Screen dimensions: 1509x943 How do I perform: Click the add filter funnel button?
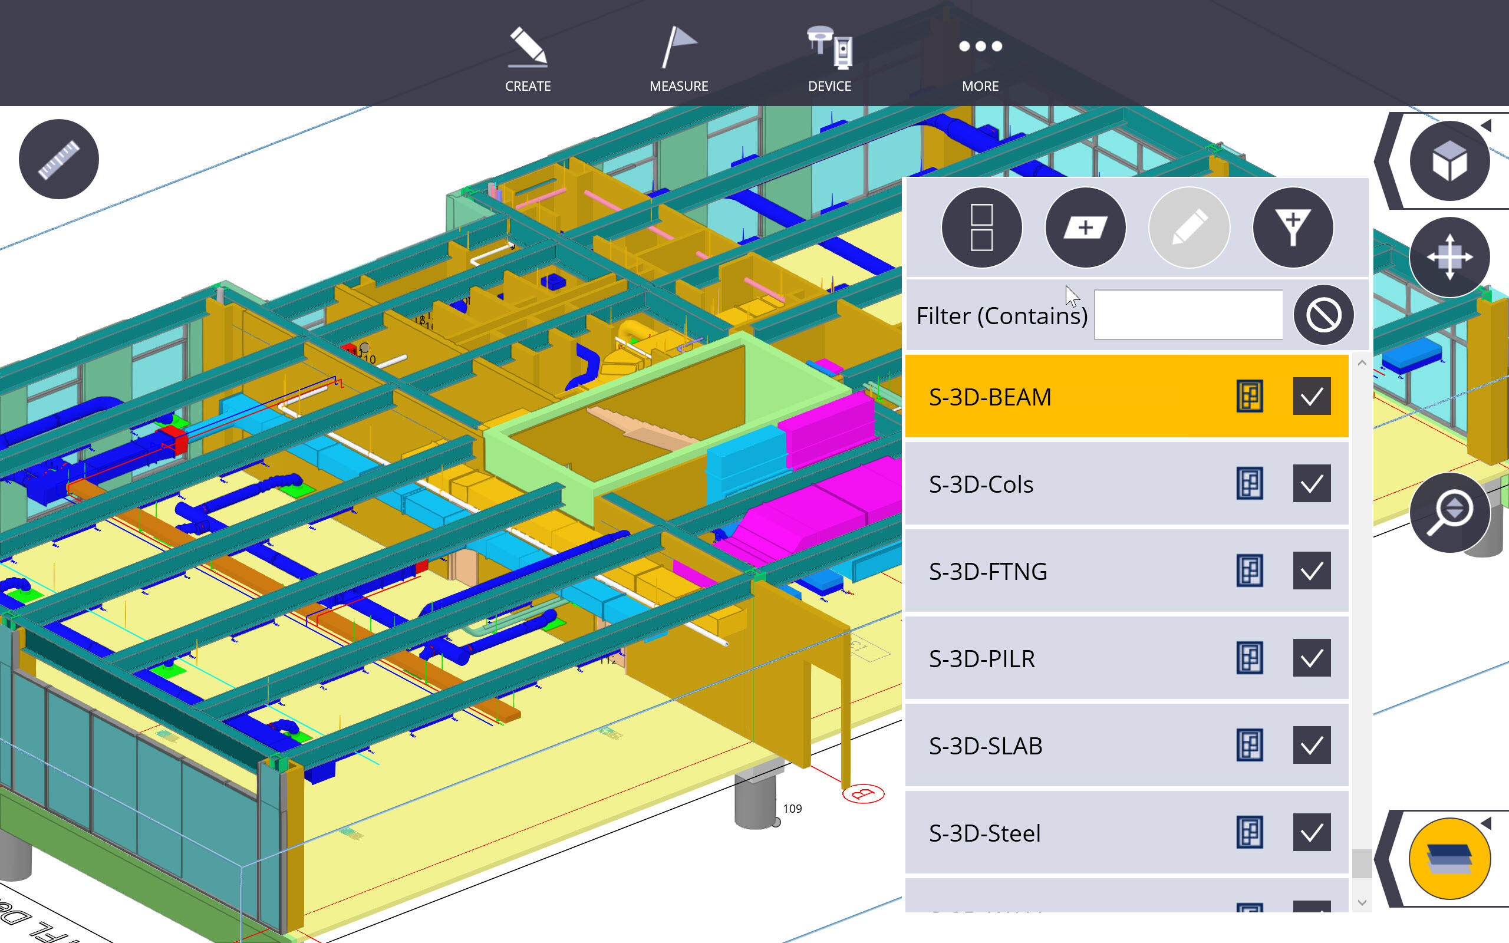[1293, 227]
